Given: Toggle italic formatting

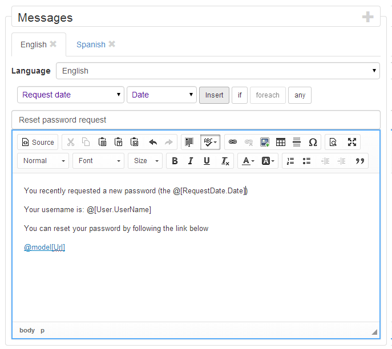Looking at the screenshot, I should click(191, 161).
